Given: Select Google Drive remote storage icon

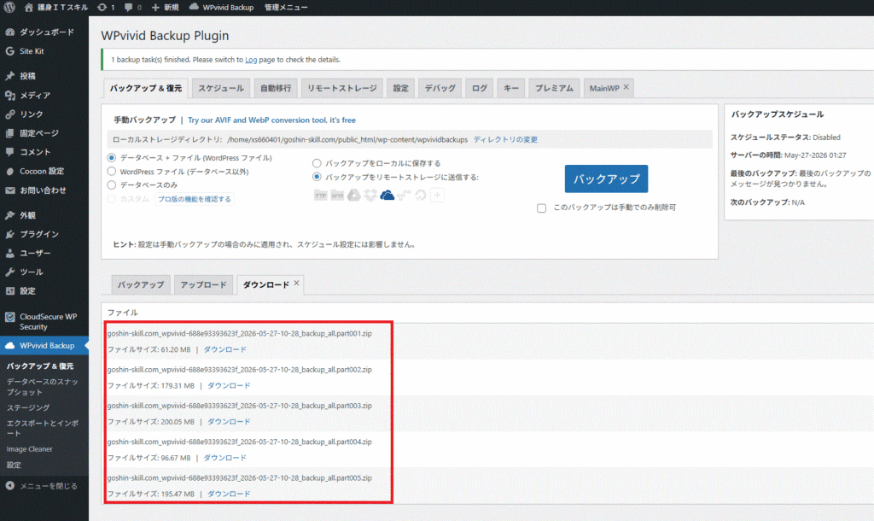Looking at the screenshot, I should [x=354, y=196].
